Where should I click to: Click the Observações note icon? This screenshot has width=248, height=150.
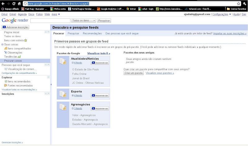click(6, 52)
